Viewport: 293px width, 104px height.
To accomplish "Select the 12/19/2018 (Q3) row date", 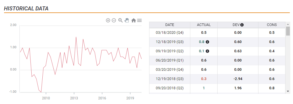I will 170,79.
